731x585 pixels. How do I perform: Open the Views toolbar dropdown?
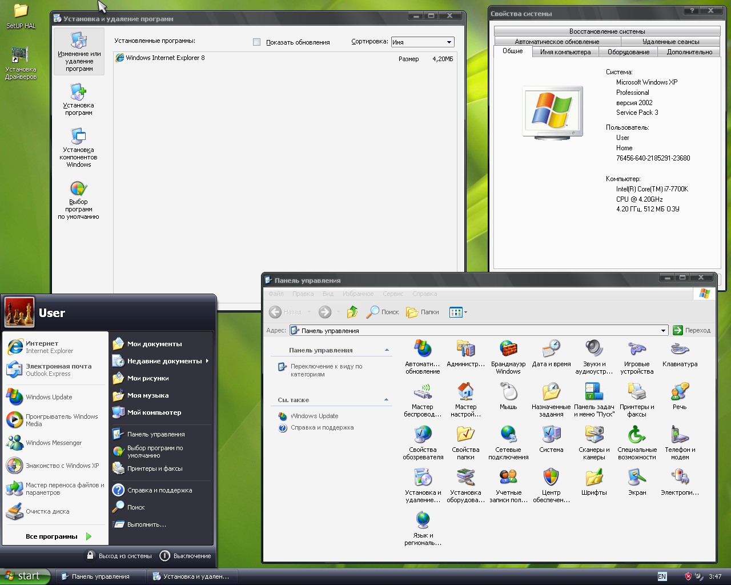point(458,312)
